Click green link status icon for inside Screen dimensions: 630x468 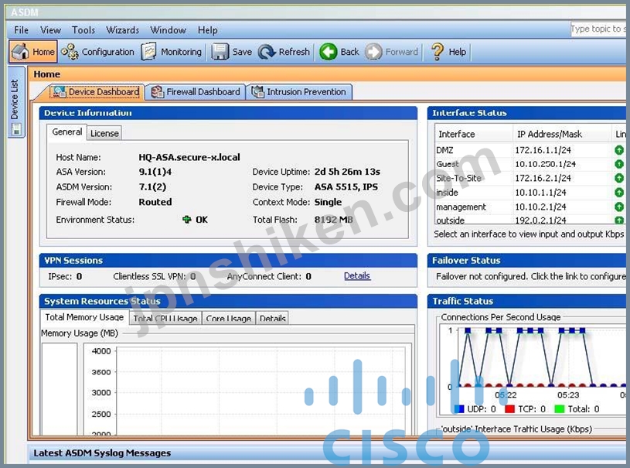619,193
